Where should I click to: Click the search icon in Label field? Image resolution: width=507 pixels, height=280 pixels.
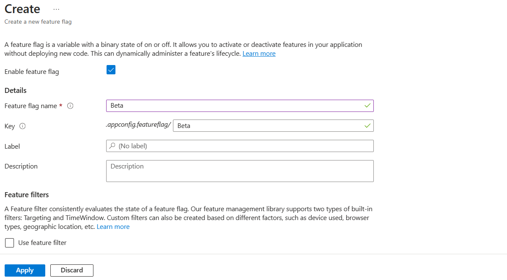[x=112, y=146]
